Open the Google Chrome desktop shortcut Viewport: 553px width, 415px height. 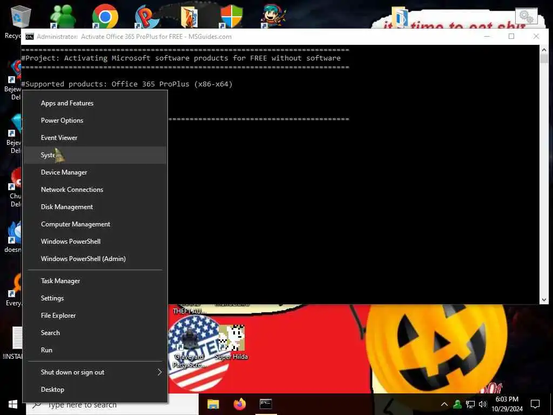coord(105,16)
